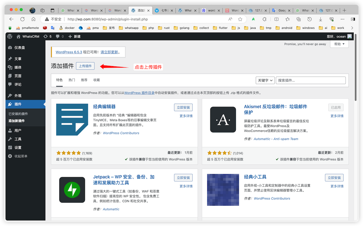This screenshot has width=363, height=226.
Task: Open the 新建 menu in admin bar
Action: 74,36
